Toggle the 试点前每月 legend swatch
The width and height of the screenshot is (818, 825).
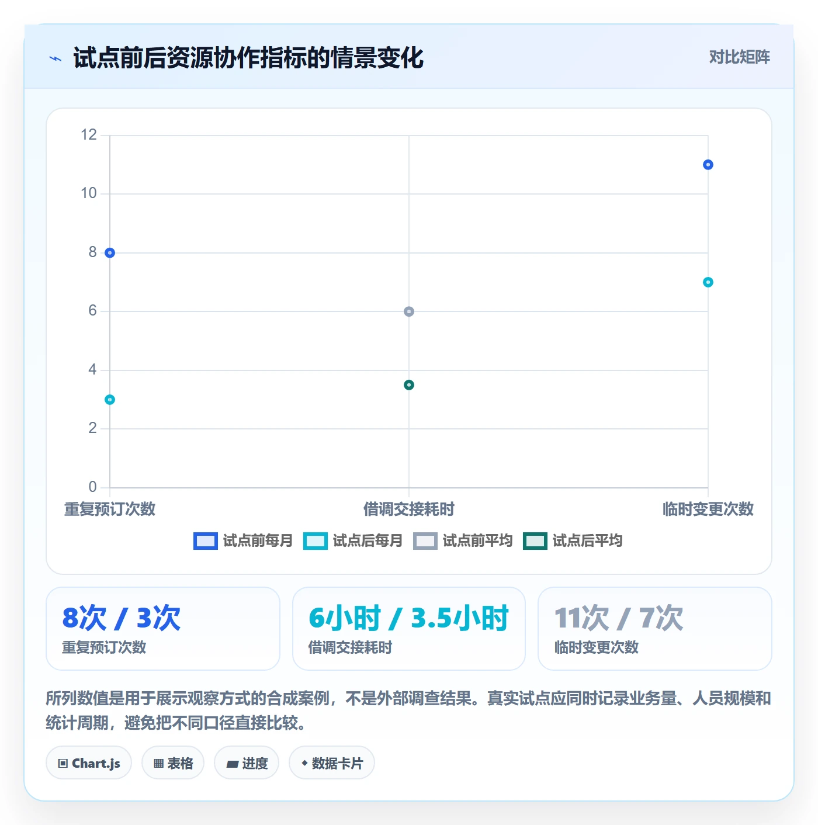[x=206, y=541]
